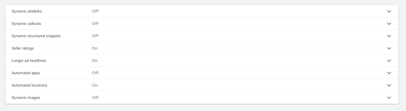Open Seller ratings with its down-arrow icon
Viewport: 406px width, 111px height.
pos(389,48)
